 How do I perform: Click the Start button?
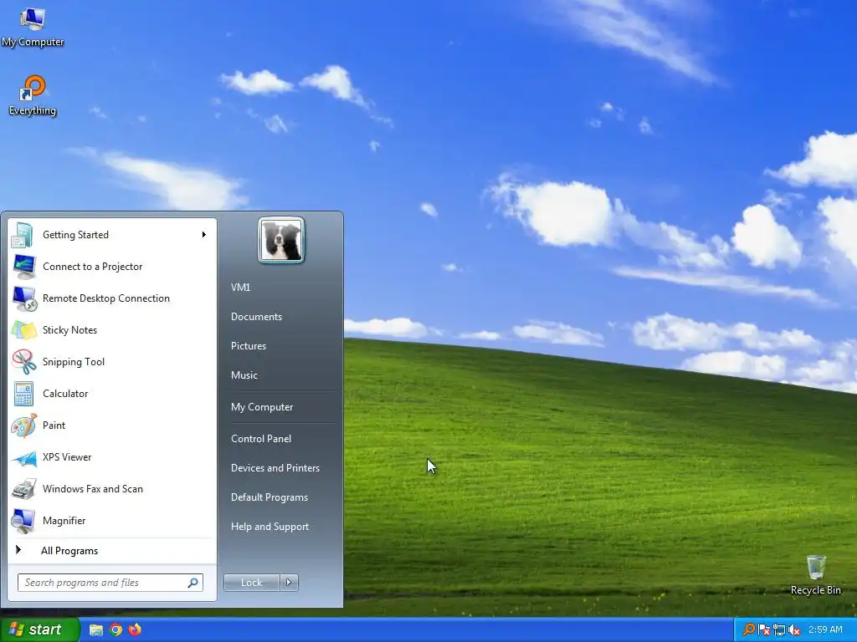coord(40,630)
